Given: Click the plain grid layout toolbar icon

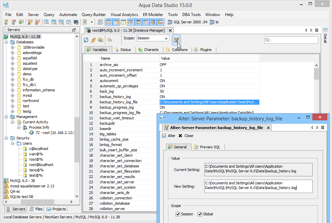Looking at the screenshot, I should (x=131, y=22).
